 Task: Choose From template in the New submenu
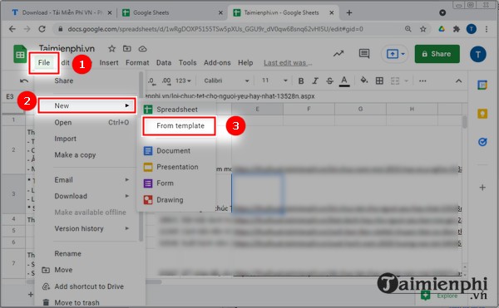179,125
